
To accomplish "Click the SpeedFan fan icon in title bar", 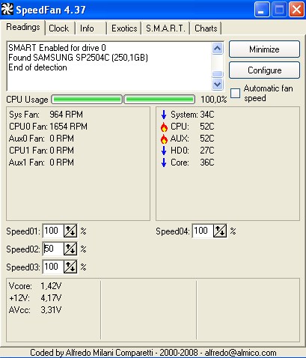I will click(x=7, y=10).
